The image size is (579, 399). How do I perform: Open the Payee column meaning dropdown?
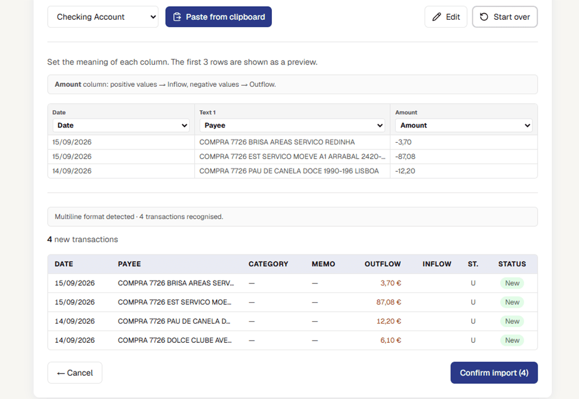(x=292, y=125)
